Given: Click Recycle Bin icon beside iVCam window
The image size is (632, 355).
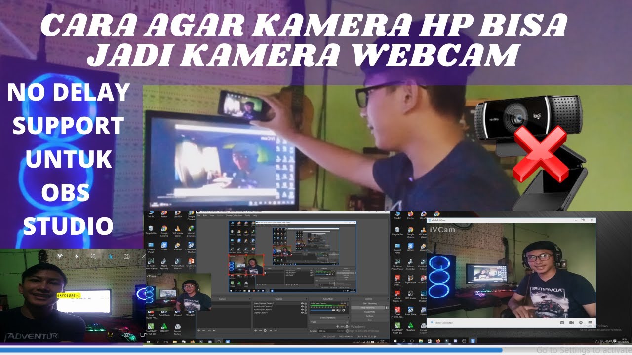Looking at the screenshot, I should [397, 231].
